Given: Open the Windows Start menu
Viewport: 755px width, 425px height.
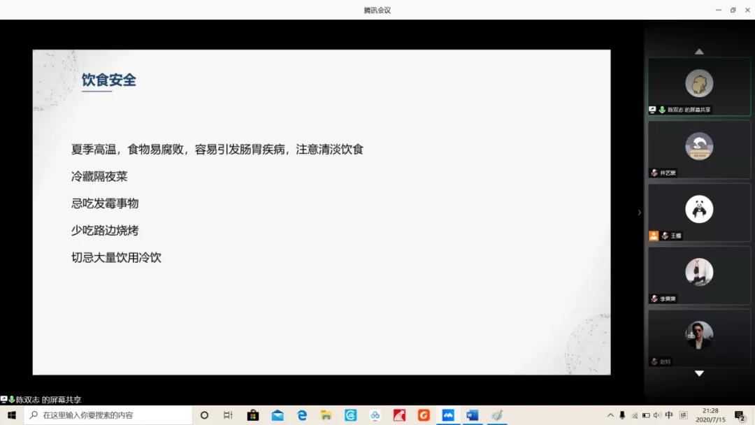Looking at the screenshot, I should point(11,415).
